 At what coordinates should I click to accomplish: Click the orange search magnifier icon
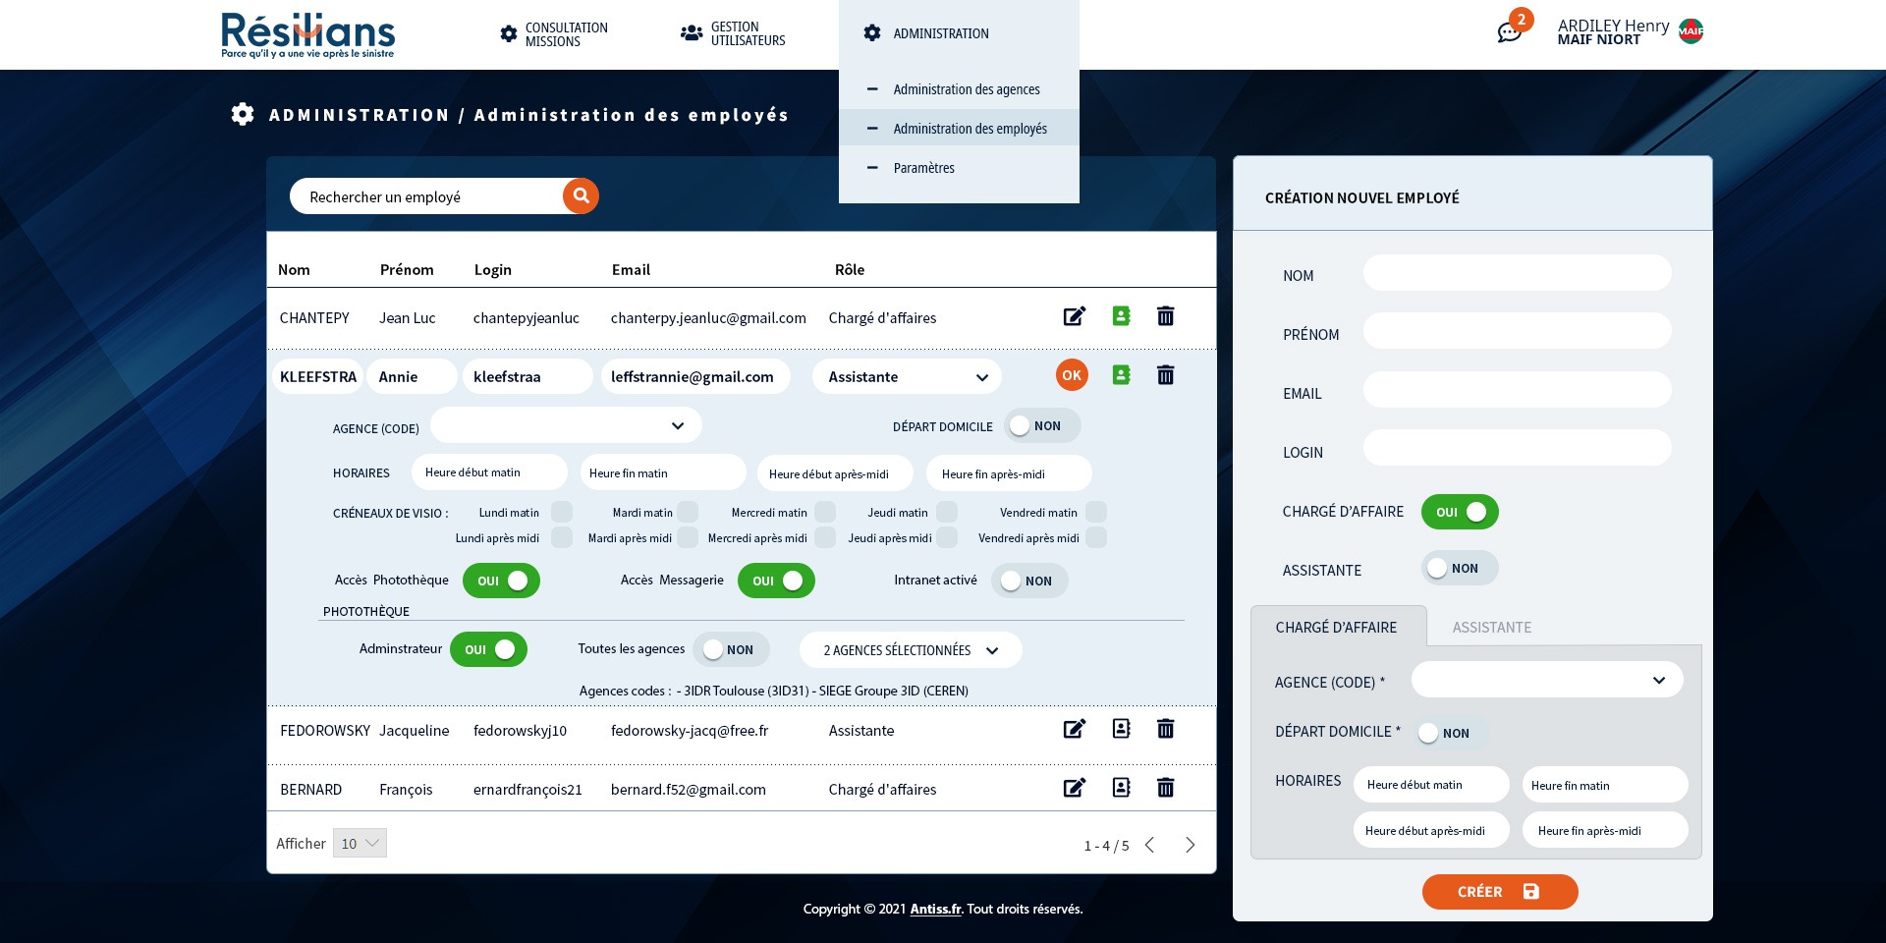click(581, 195)
